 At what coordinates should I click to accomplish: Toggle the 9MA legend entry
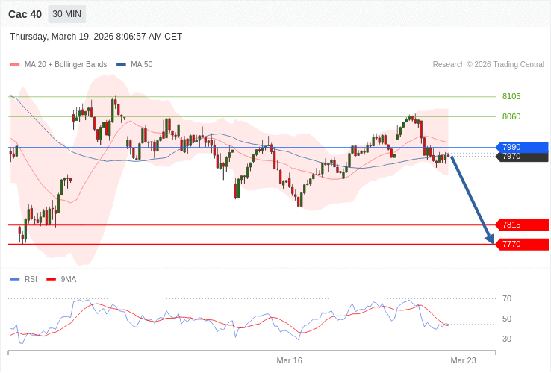(x=68, y=279)
